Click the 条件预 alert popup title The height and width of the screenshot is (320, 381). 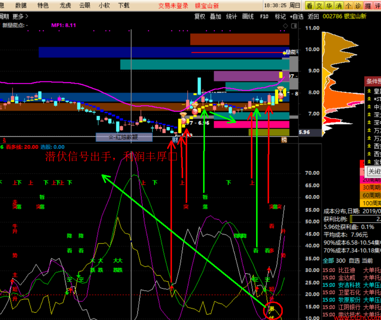(374, 81)
